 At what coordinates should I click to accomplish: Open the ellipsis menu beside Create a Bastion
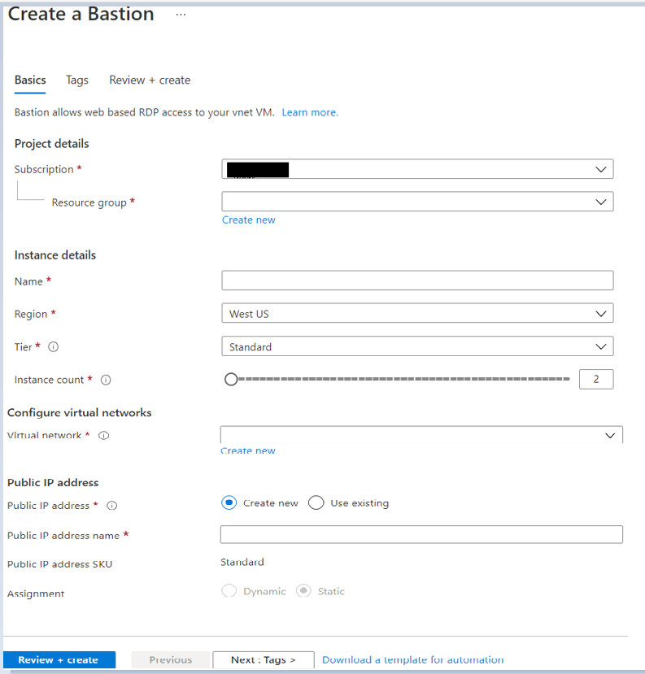(x=181, y=15)
